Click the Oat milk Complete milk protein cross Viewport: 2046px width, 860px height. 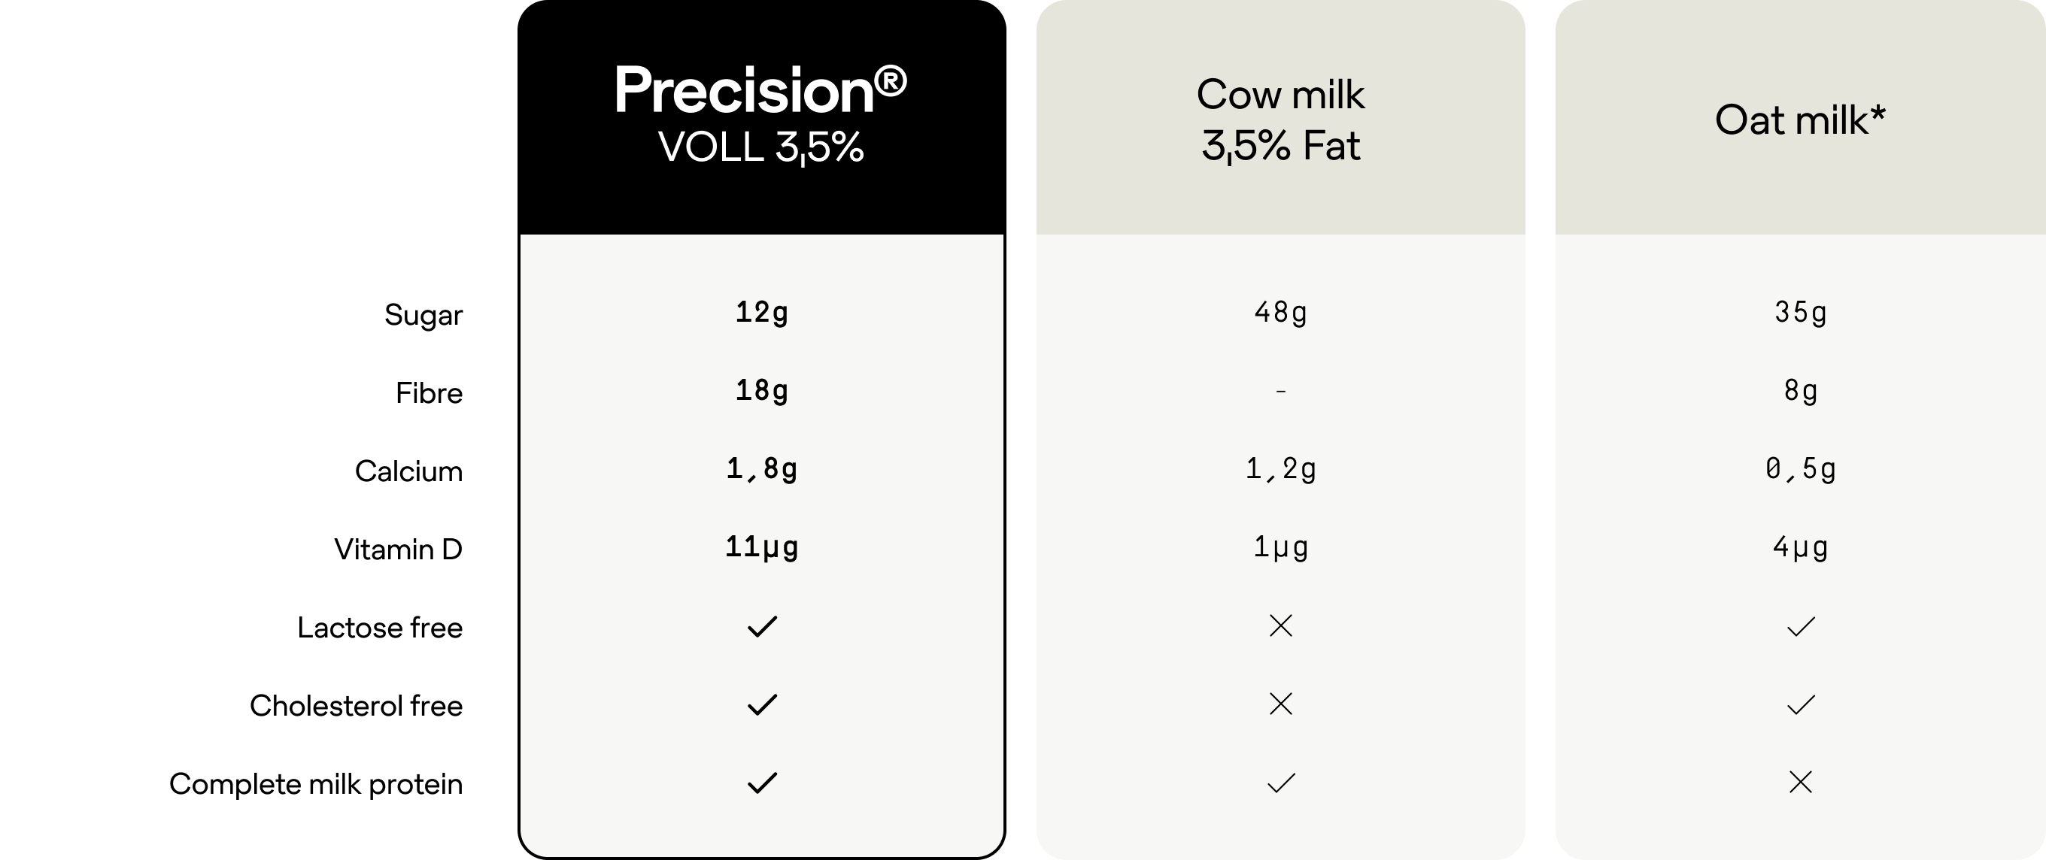pyautogui.click(x=1801, y=782)
